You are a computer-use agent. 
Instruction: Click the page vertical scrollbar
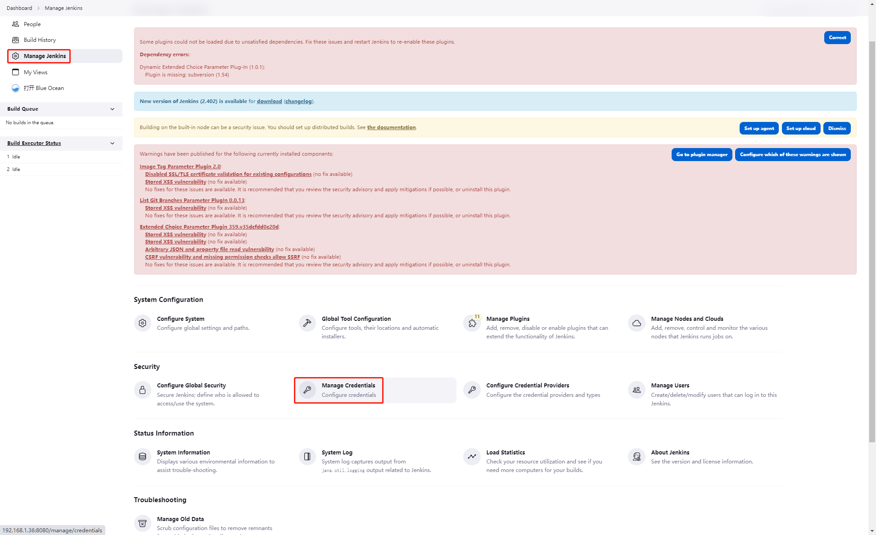872,241
